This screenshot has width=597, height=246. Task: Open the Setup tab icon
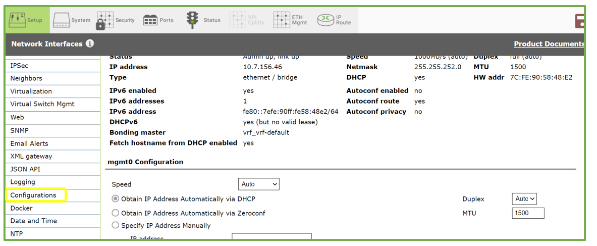coord(17,20)
